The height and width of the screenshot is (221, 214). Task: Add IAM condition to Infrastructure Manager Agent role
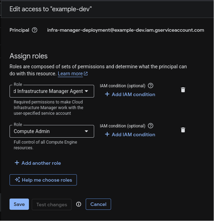pyautogui.click(x=130, y=94)
